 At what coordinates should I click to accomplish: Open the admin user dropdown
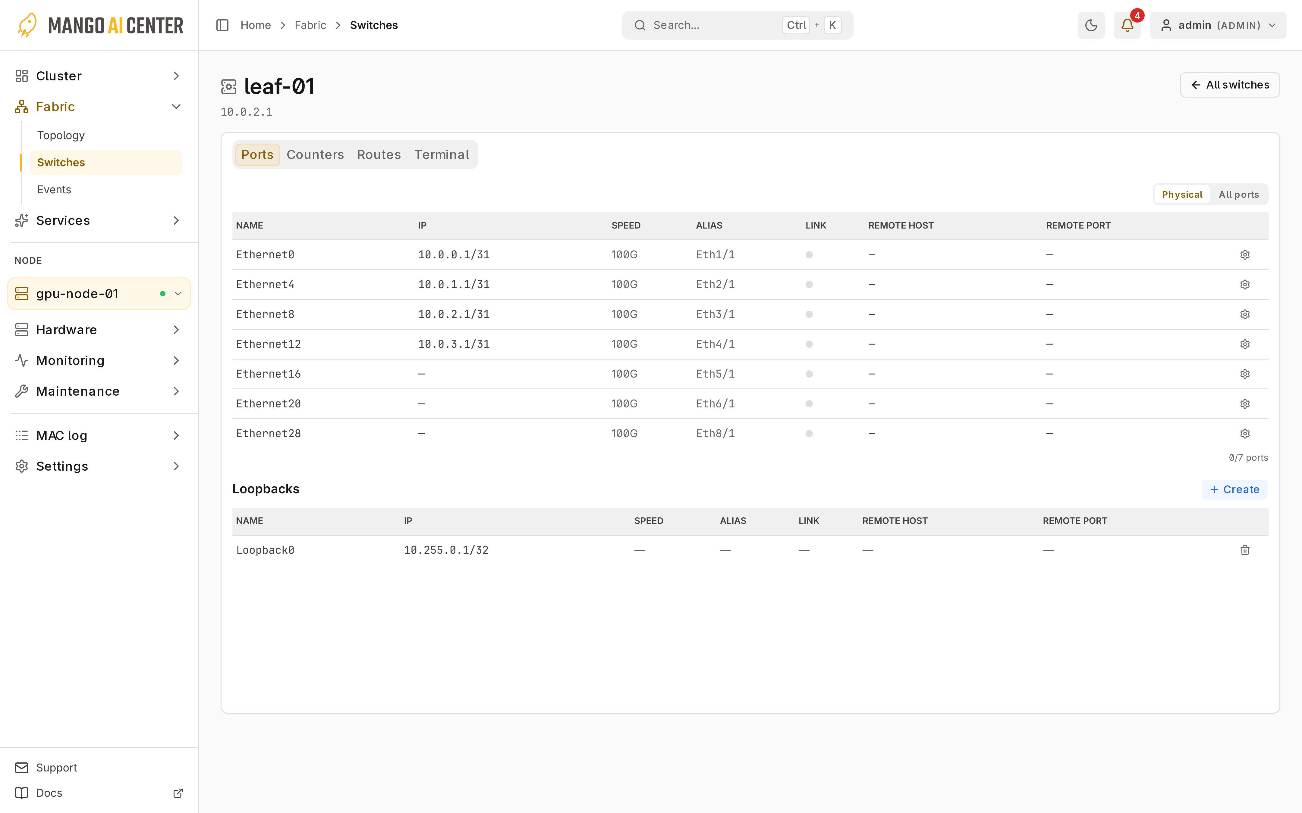pos(1218,25)
